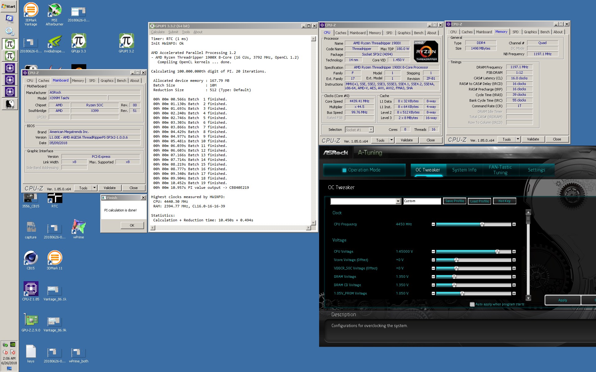Viewport: 596px width, 372px height.
Task: Open Tools dropdown arrow in Mainboard CPU-Z window
Action: 94,188
